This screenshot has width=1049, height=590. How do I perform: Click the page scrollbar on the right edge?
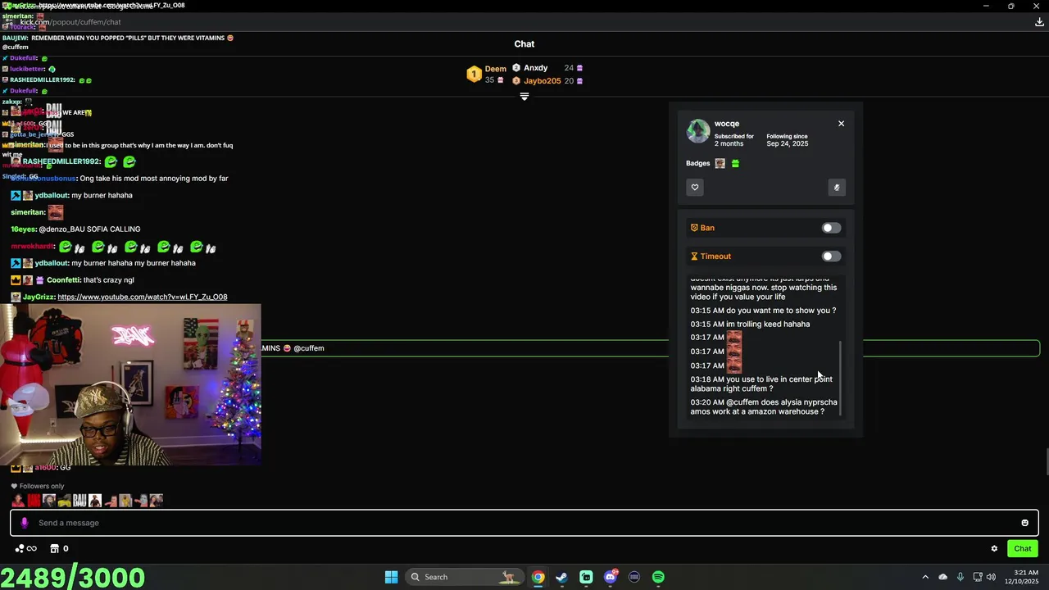[x=1047, y=461]
